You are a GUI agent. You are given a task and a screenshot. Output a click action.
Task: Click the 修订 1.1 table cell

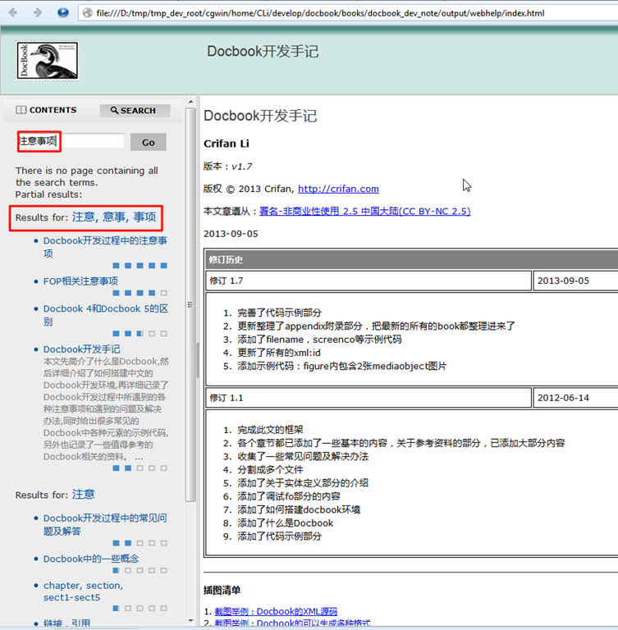(x=369, y=398)
